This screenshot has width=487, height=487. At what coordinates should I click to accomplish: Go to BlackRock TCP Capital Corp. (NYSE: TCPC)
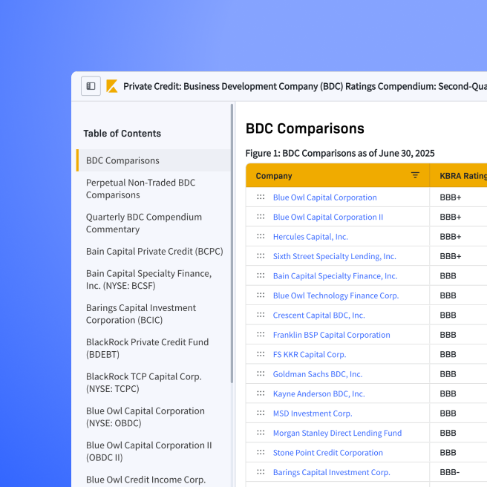pos(144,382)
